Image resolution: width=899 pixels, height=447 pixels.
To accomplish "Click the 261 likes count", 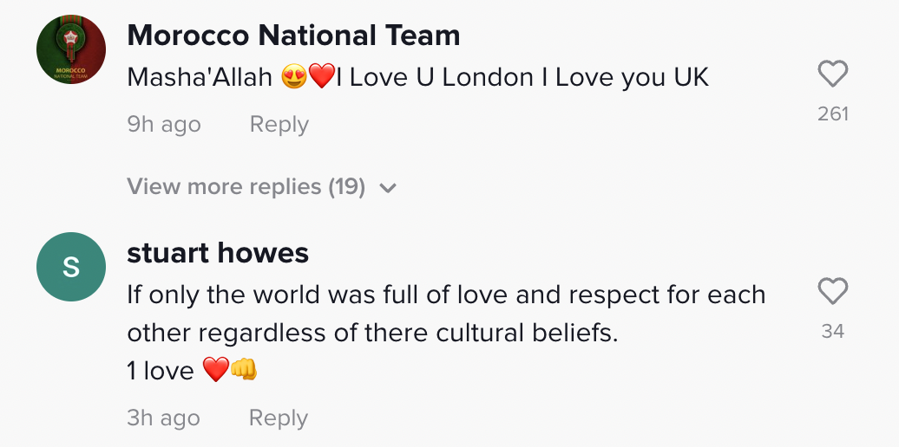I will click(832, 113).
